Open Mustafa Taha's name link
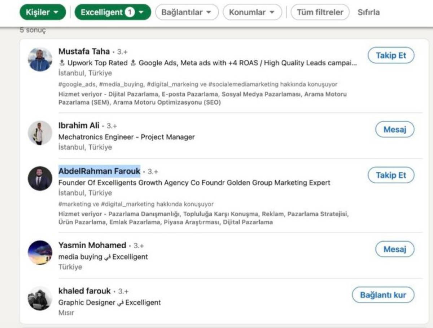This screenshot has height=328, width=433. point(84,51)
